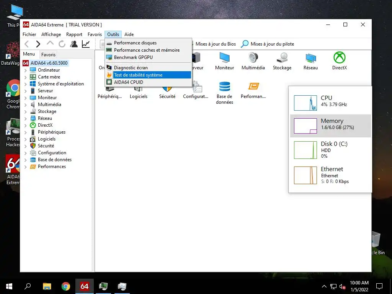
Task: Open the Affichage menu
Action: (x=51, y=34)
